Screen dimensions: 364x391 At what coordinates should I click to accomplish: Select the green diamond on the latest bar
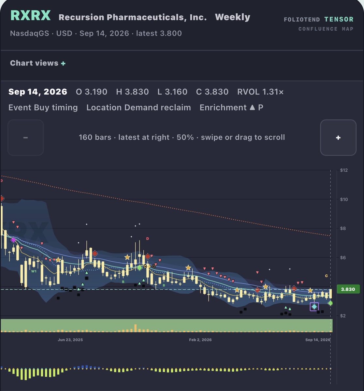pyautogui.click(x=330, y=303)
